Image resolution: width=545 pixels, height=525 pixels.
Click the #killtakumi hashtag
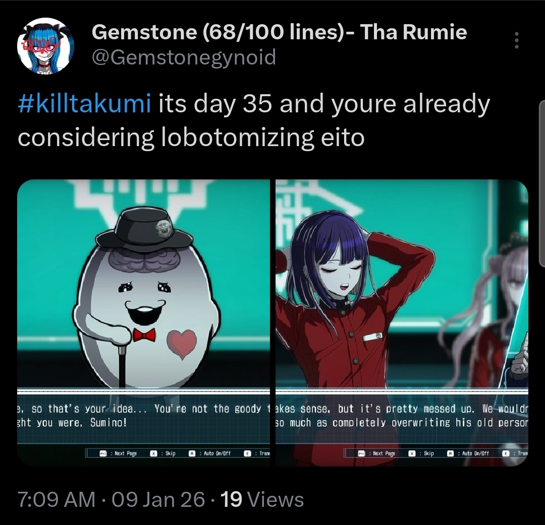tap(84, 103)
